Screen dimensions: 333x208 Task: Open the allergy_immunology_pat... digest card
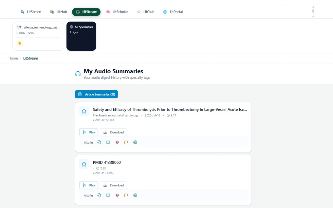[x=38, y=36]
